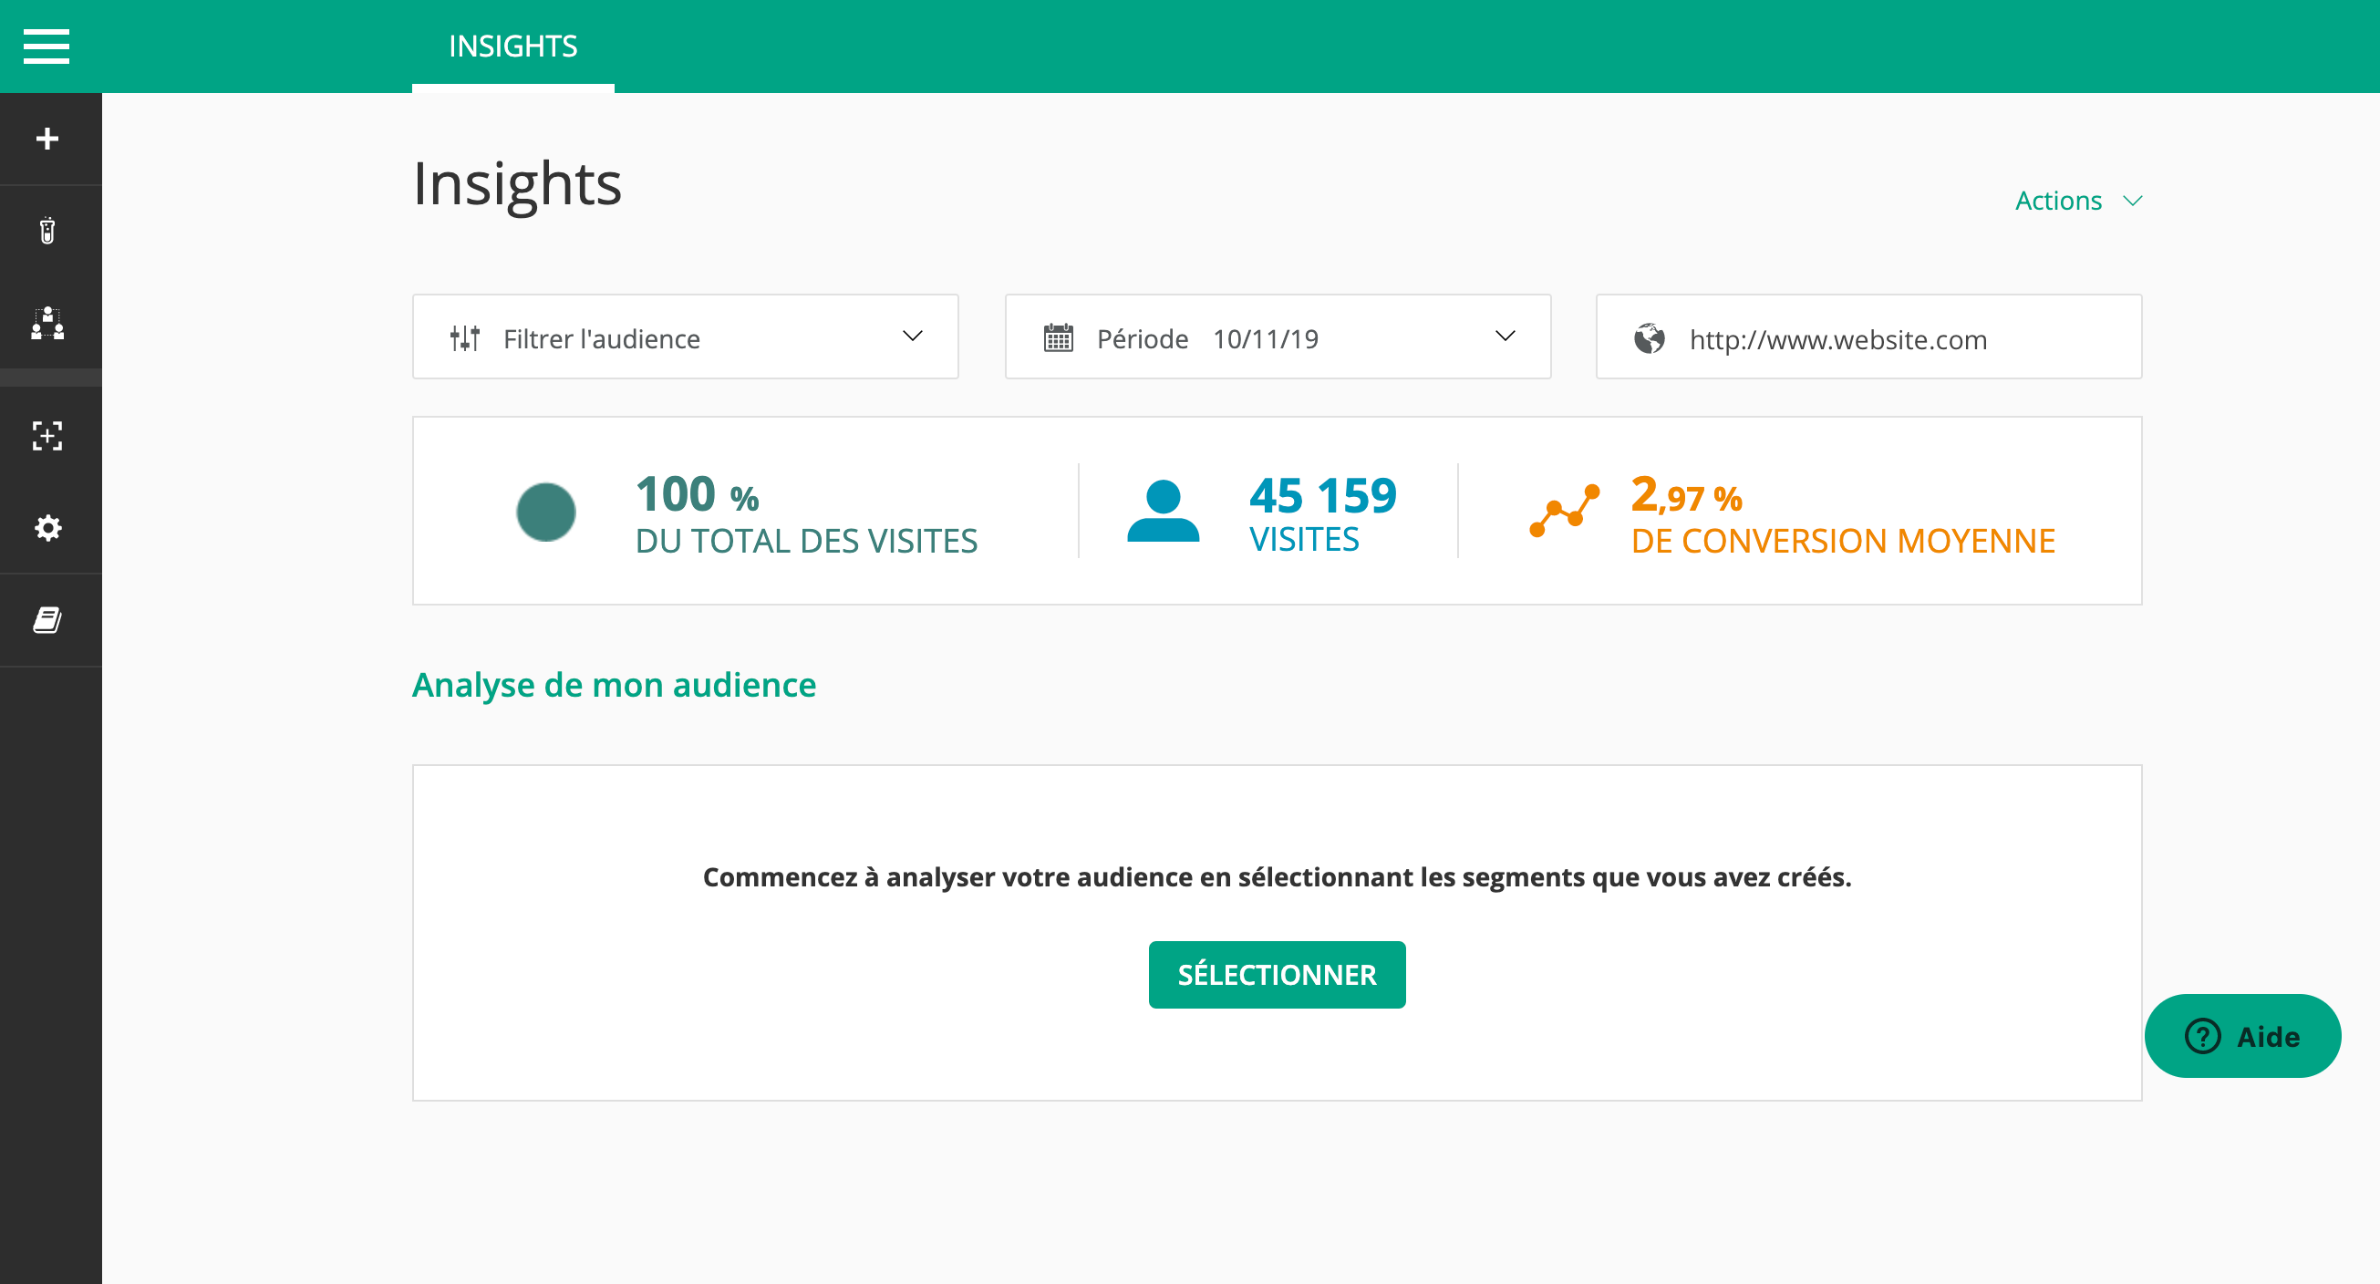2380x1284 pixels.
Task: Open the Période date dropdown
Action: pos(1278,337)
